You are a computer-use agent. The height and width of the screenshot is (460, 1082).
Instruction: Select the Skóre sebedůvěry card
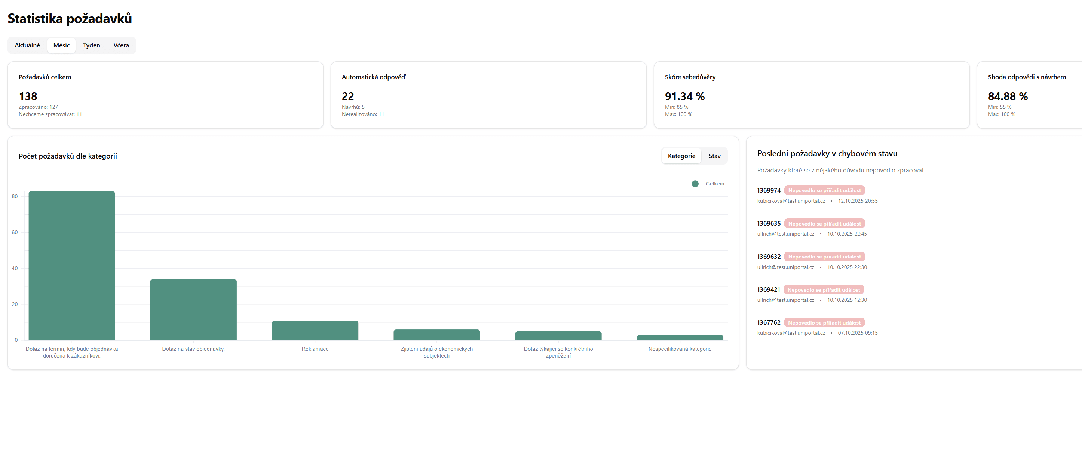(x=811, y=95)
